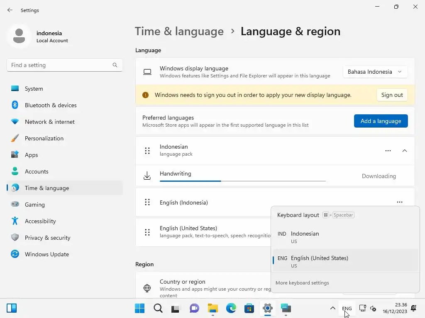The image size is (425, 318).
Task: Collapse the Indonesian language details
Action: click(x=404, y=151)
